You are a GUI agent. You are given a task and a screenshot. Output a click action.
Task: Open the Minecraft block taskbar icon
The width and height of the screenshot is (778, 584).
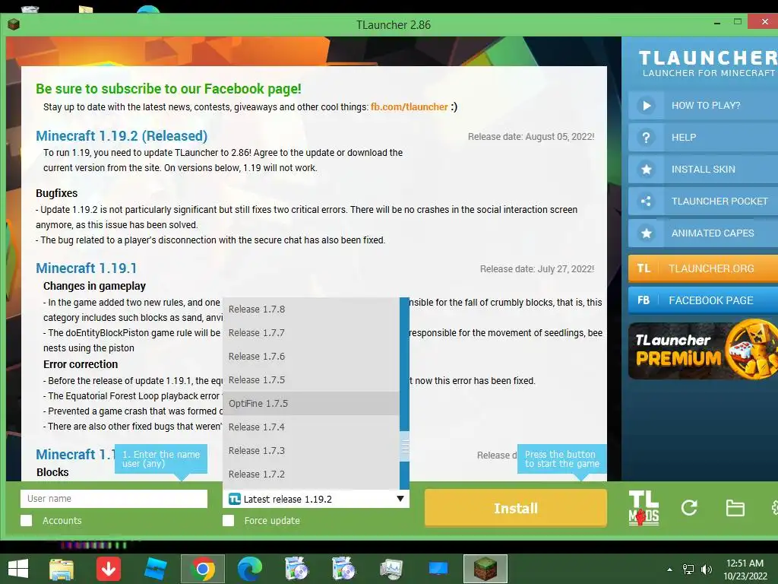click(485, 569)
